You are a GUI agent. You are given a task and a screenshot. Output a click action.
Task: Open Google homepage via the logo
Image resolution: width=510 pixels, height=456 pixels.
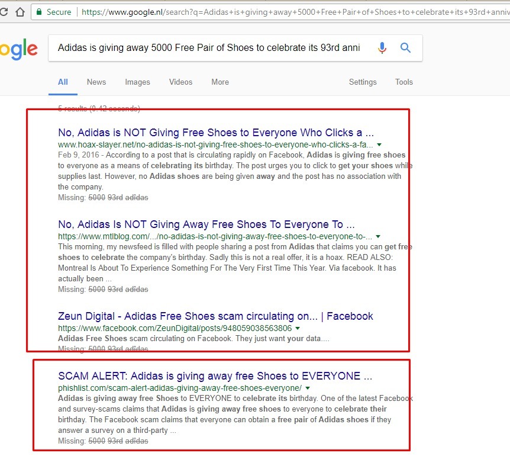pos(19,50)
